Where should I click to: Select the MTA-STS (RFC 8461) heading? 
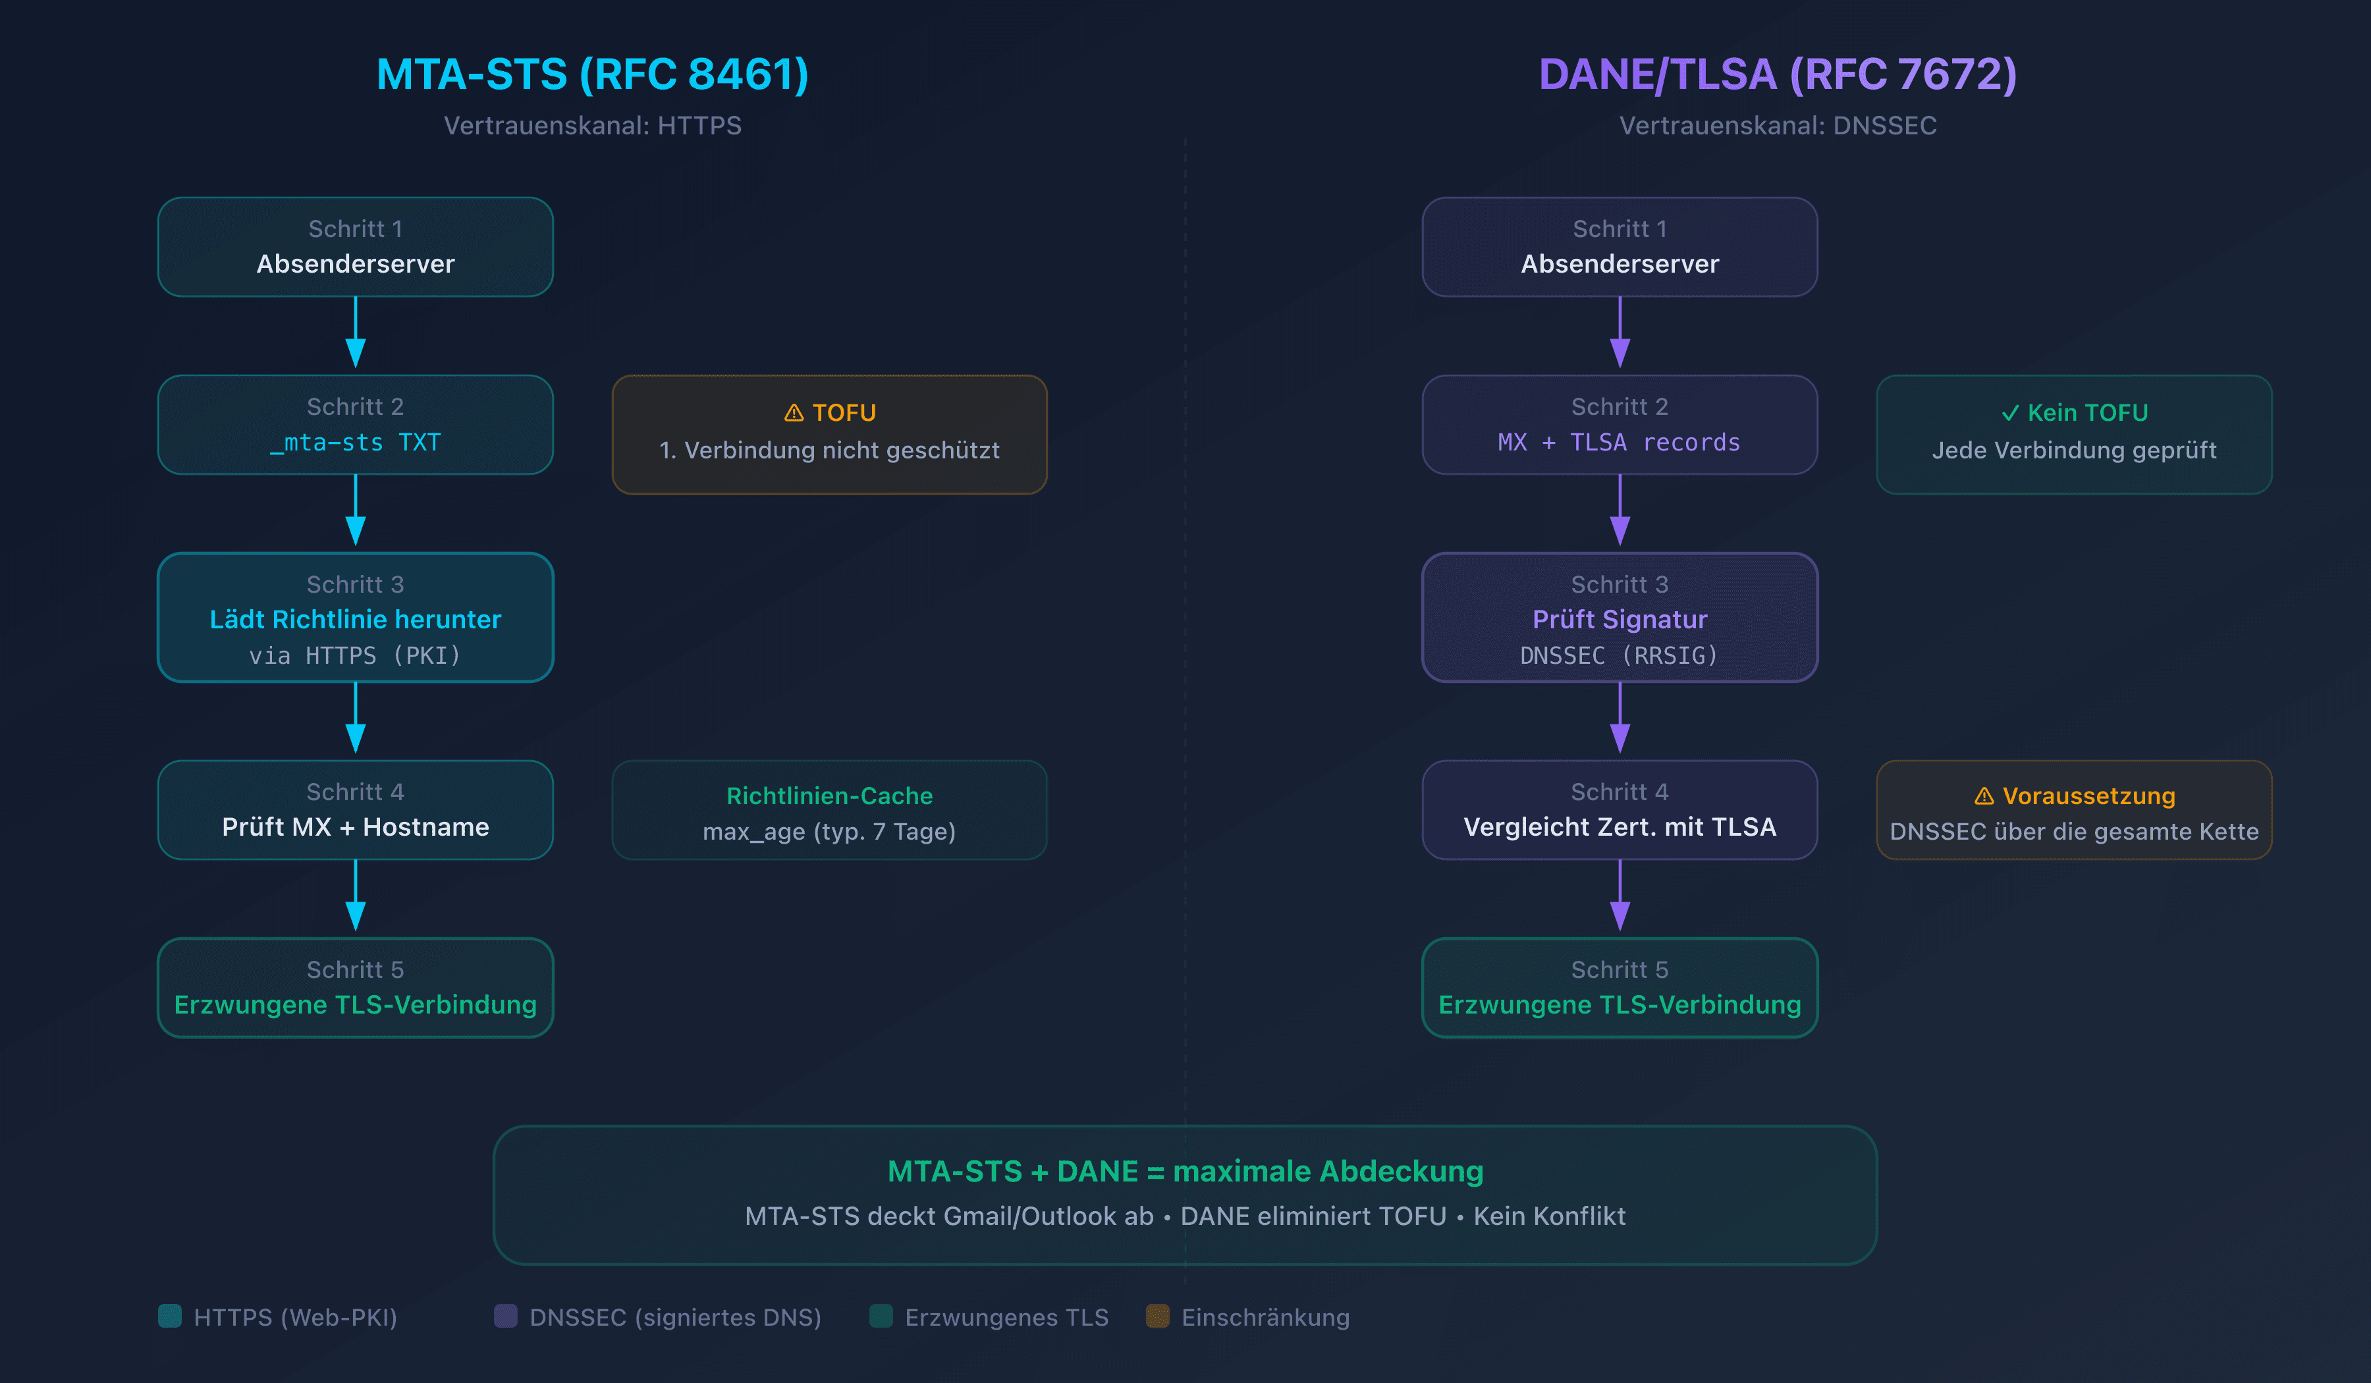click(x=592, y=74)
